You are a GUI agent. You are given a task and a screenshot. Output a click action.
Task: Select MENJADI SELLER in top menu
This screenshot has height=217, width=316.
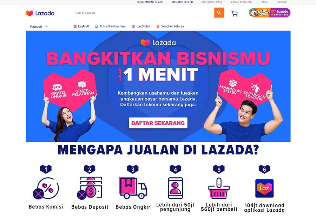pos(182,2)
